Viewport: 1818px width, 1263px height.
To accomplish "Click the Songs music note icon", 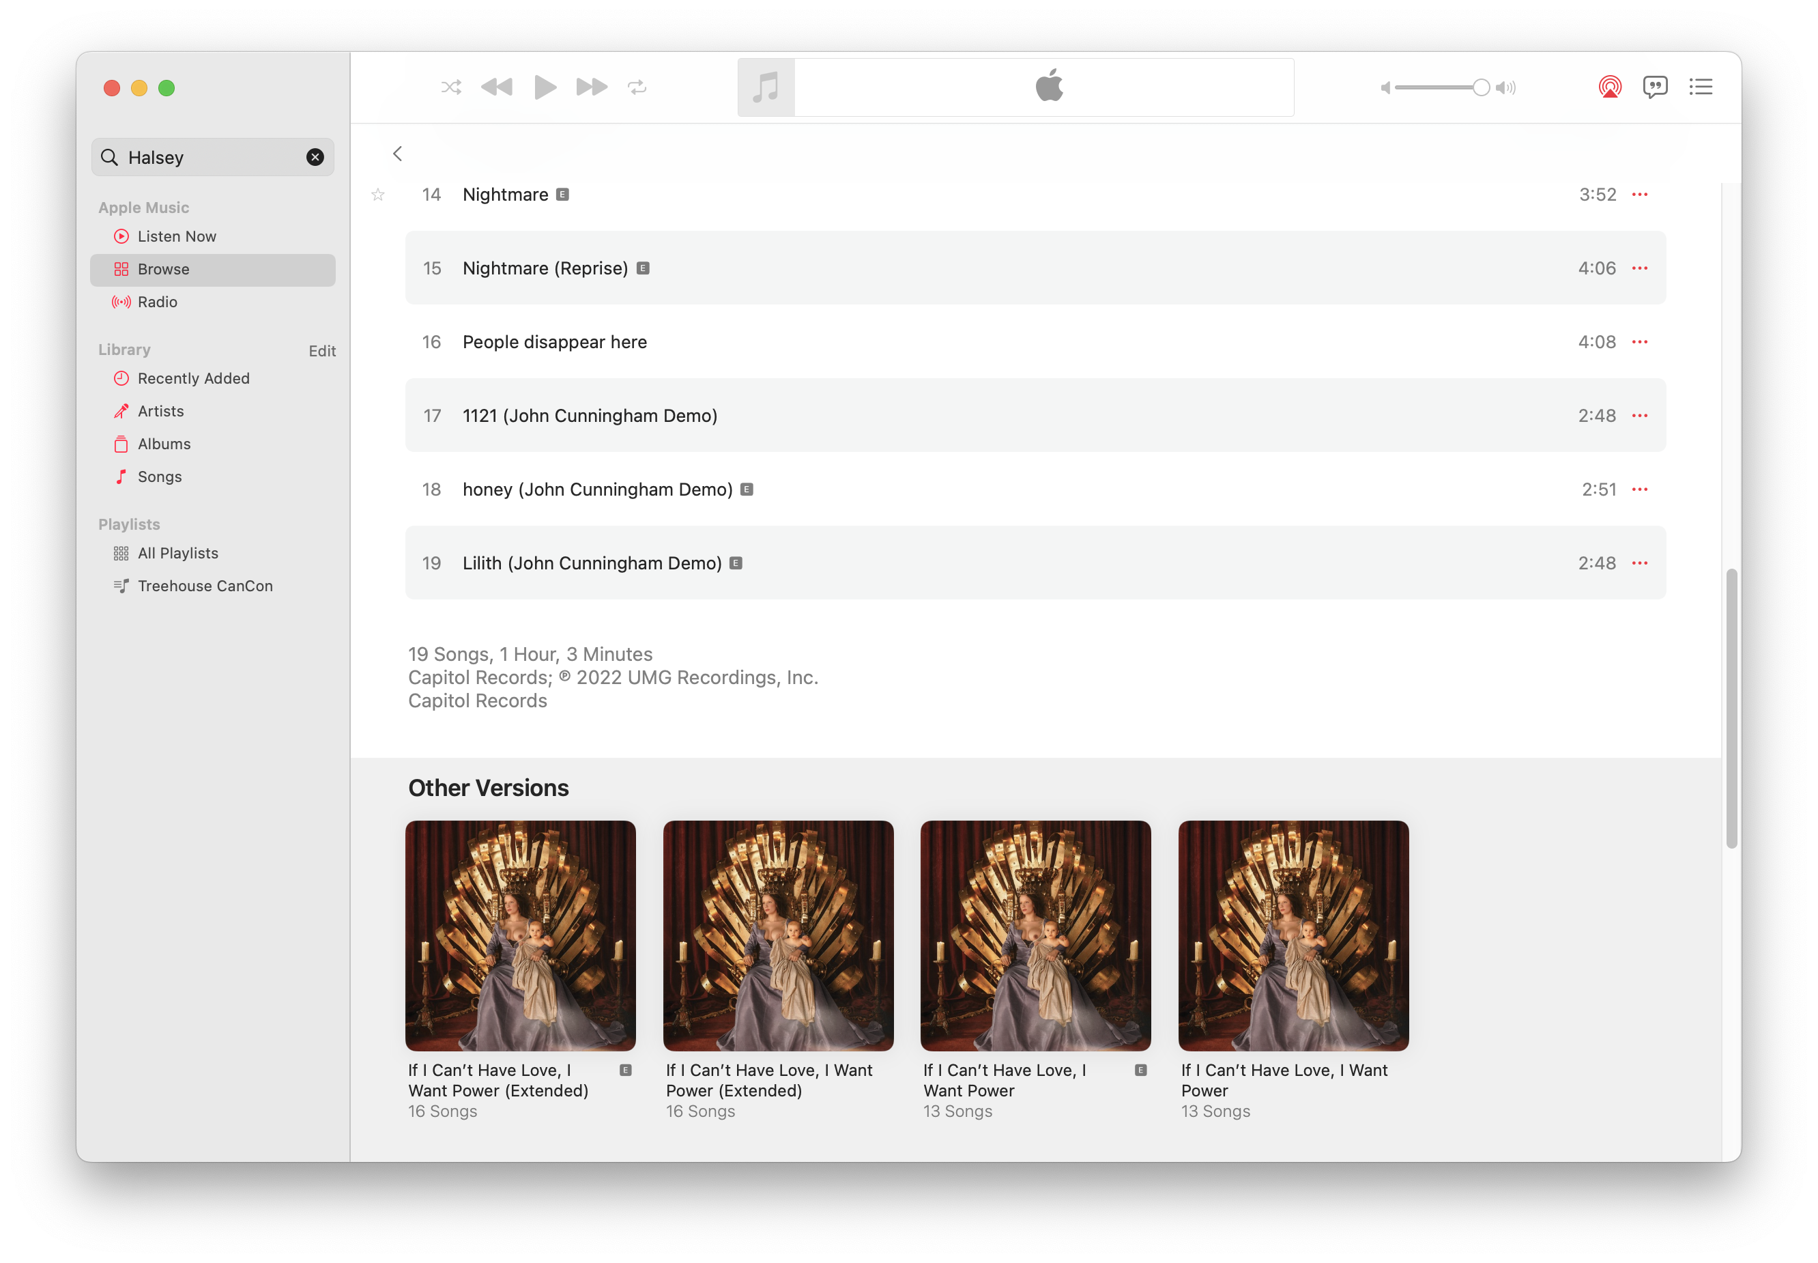I will [121, 477].
